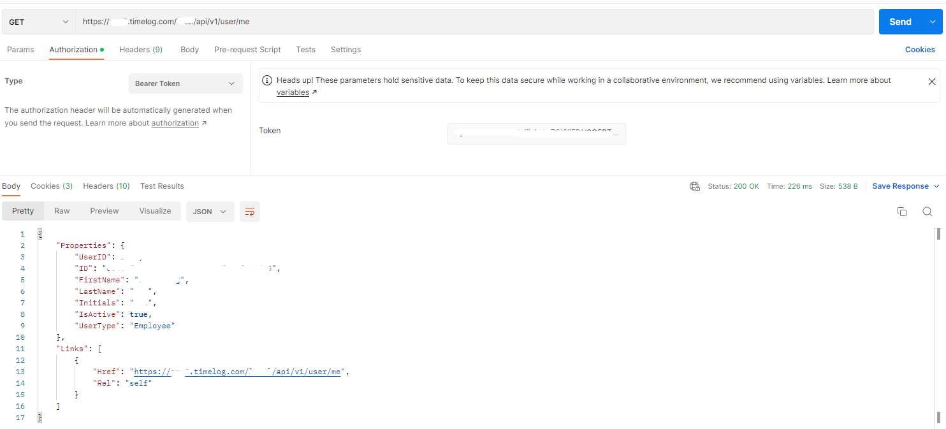Open the JSON format dropdown

pyautogui.click(x=210, y=212)
